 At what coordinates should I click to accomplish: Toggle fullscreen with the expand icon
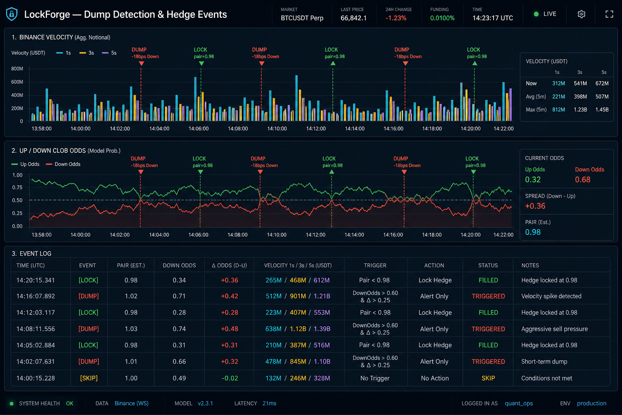609,14
